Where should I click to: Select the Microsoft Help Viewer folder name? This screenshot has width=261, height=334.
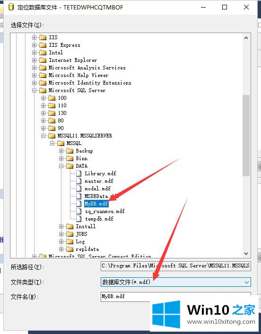[x=78, y=75]
